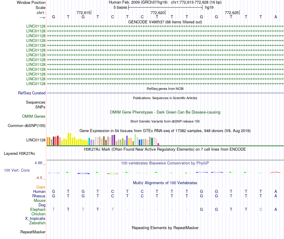The image size is (284, 239).
Task: Open the 100 Vert. Cons track label
Action: [x=17, y=170]
